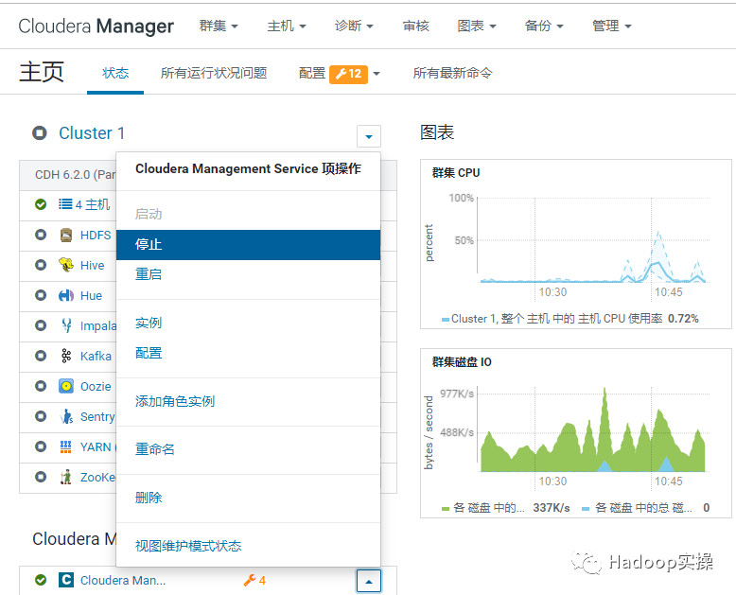Switch to the 所有运行状况问题 tab
Screen dimensions: 736x595
[x=214, y=73]
